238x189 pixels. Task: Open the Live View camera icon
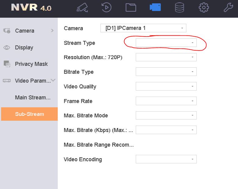82,8
